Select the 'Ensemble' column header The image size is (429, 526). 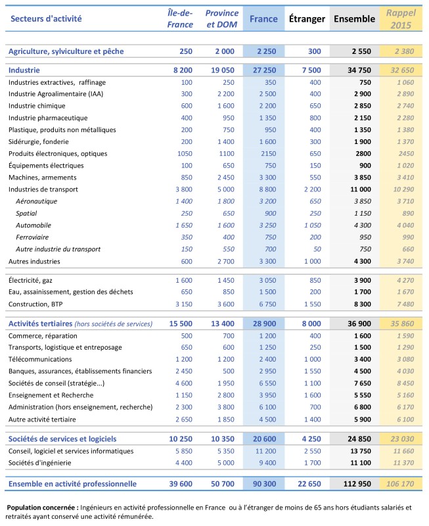(354, 19)
